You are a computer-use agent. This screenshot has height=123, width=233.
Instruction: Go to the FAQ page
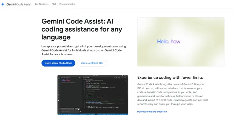point(54,4)
